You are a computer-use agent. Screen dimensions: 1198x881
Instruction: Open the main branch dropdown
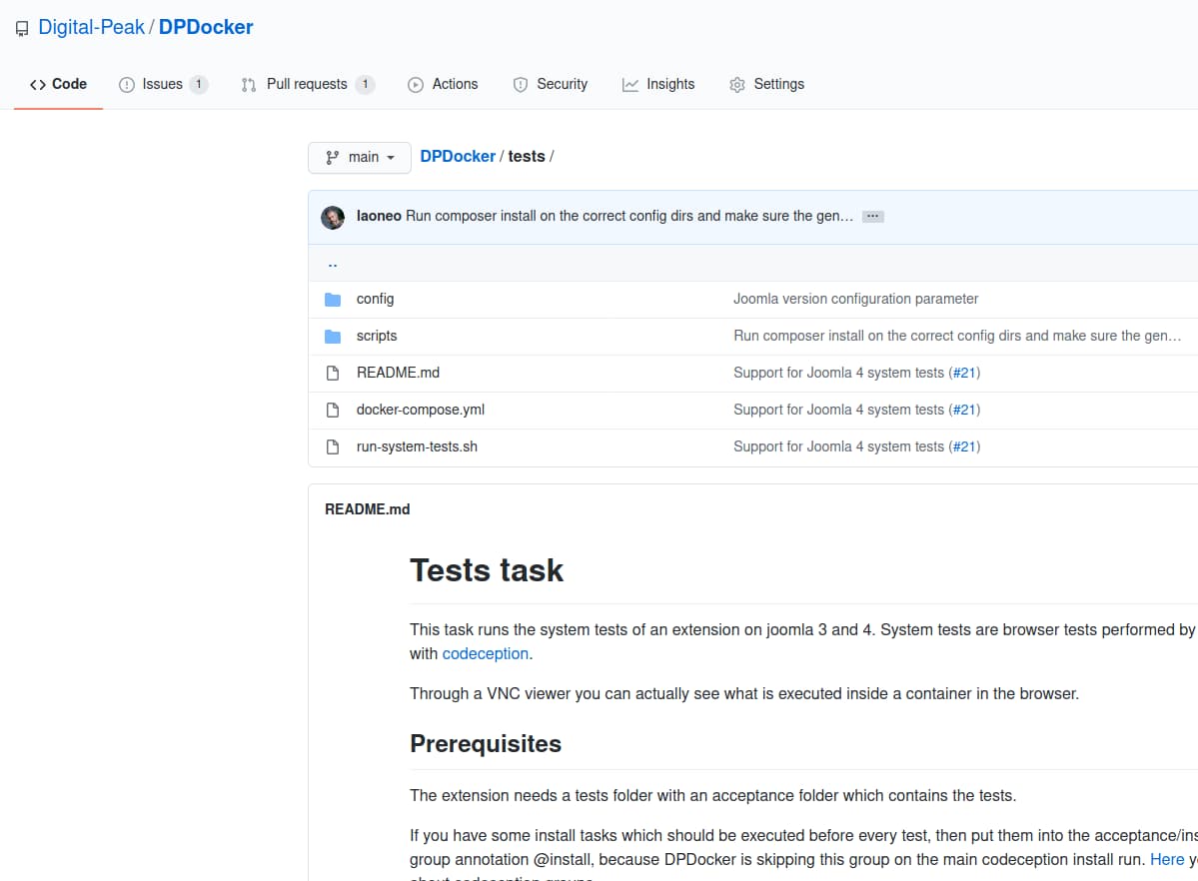click(360, 158)
